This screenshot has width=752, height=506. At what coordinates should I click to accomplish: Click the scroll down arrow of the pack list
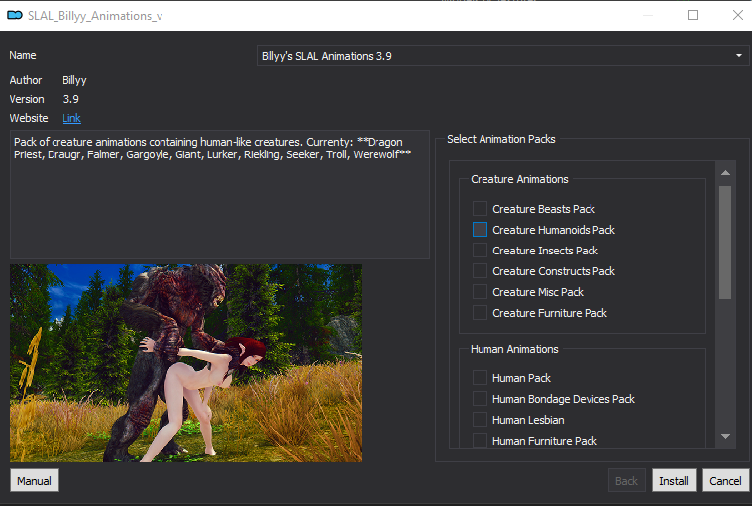[x=725, y=436]
